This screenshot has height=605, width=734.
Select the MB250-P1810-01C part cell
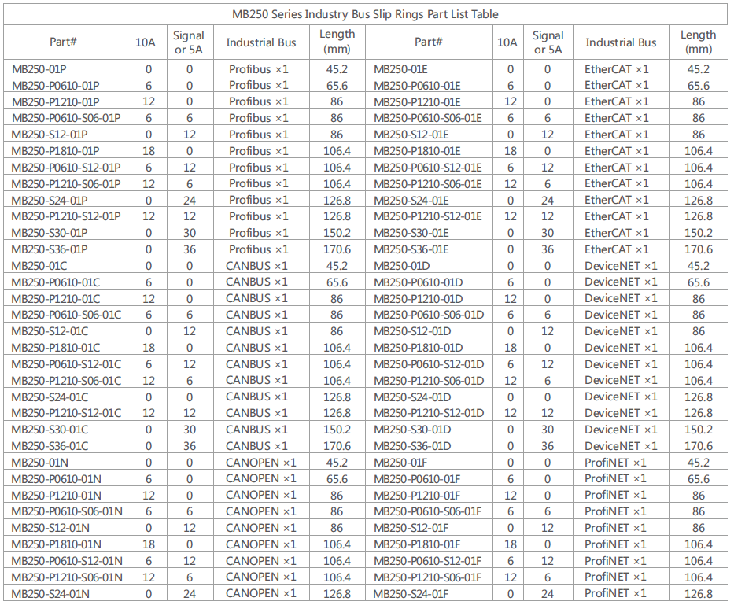tap(56, 348)
